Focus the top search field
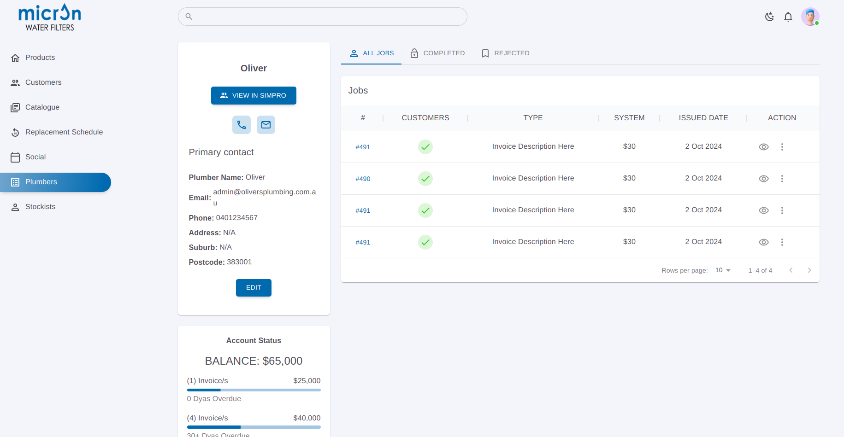 click(323, 17)
